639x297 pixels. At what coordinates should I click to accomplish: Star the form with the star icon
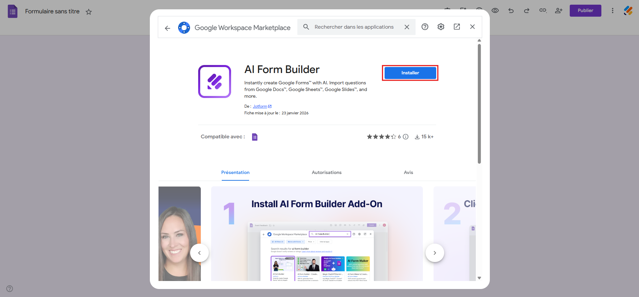(89, 12)
